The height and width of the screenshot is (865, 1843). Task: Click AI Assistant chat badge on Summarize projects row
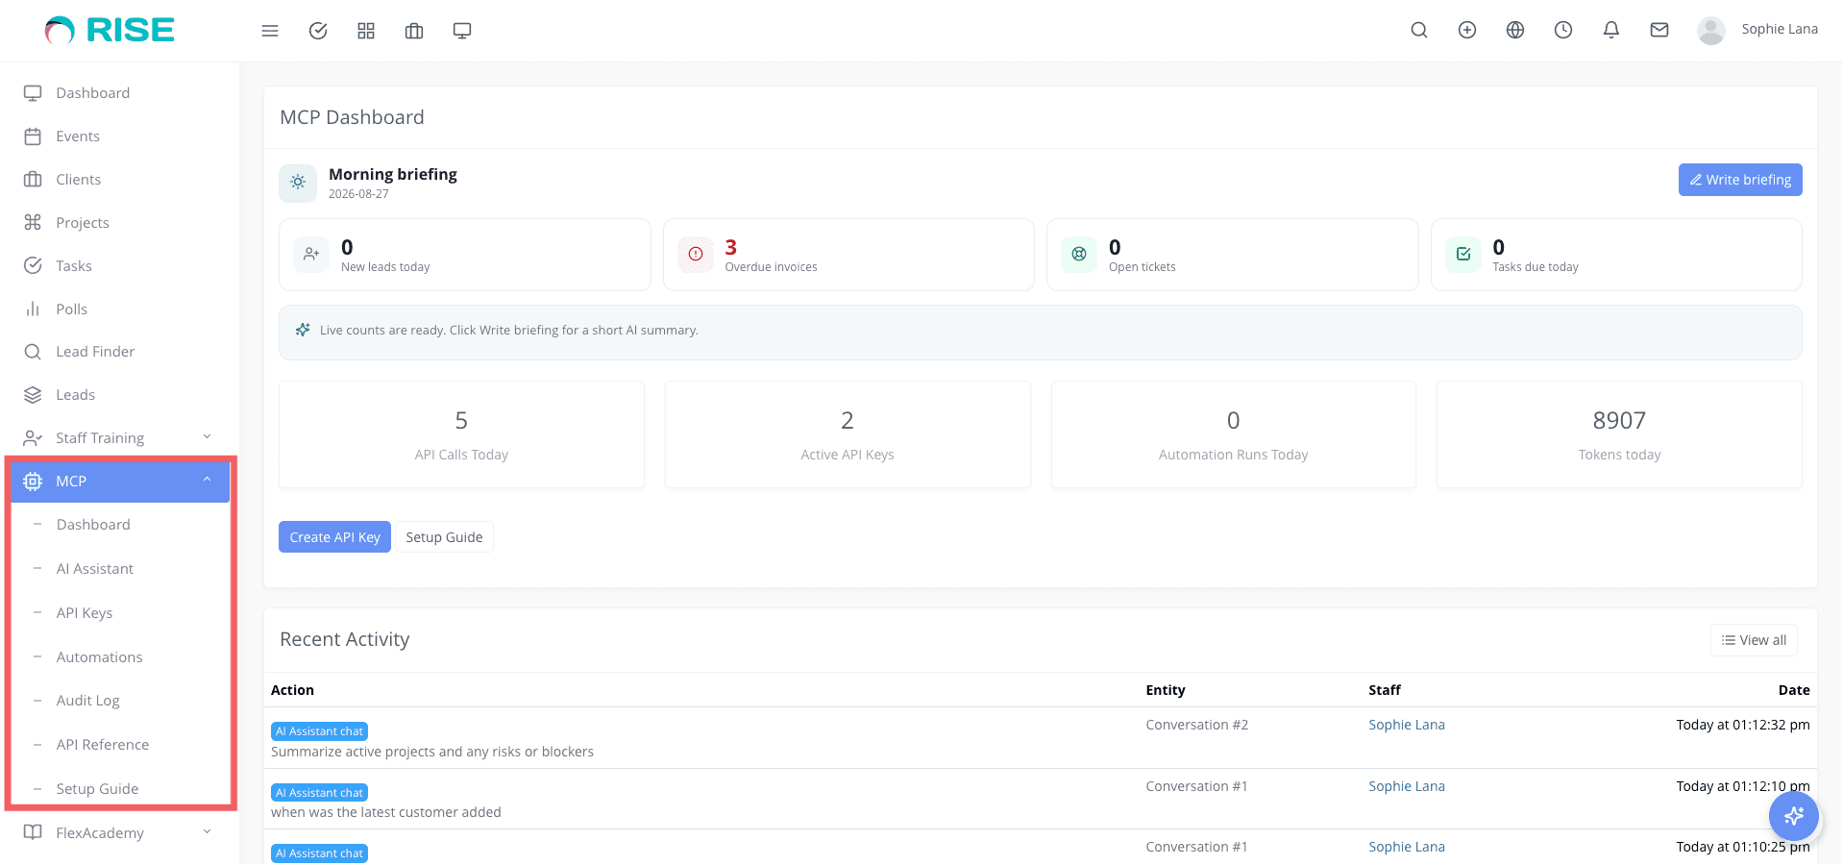[320, 731]
